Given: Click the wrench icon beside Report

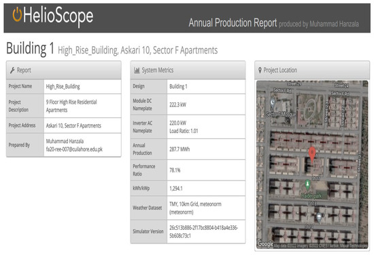Looking at the screenshot, I should click(12, 70).
